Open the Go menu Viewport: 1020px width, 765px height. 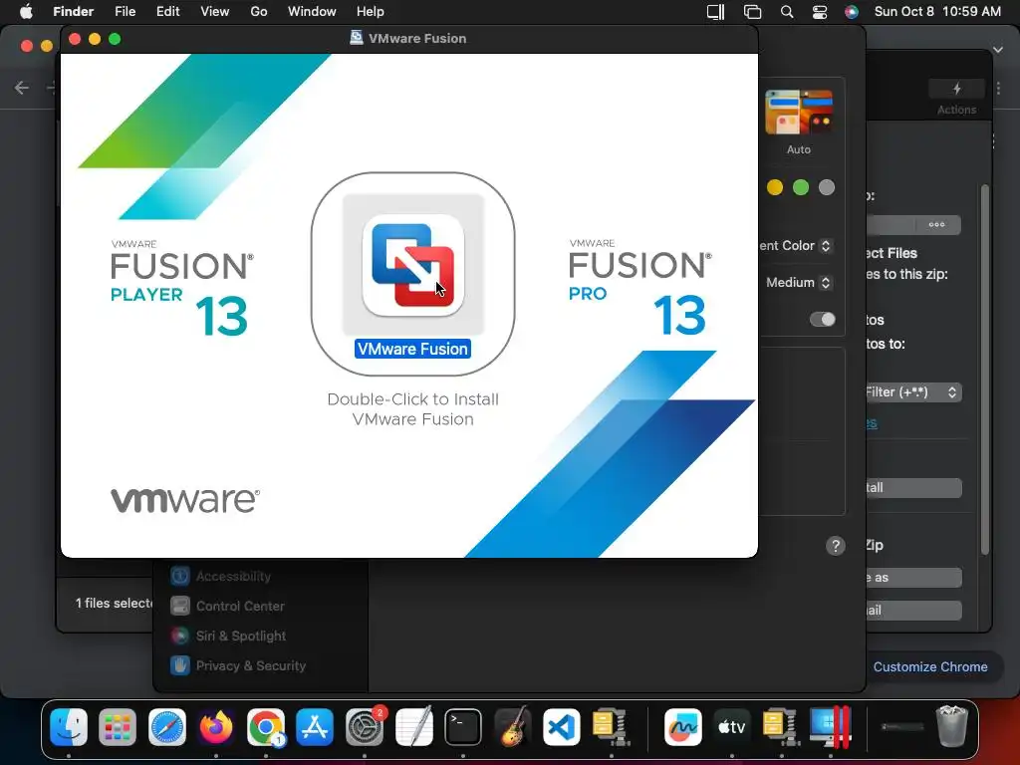[259, 11]
